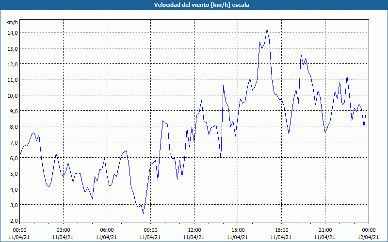The width and height of the screenshot is (388, 242).
Task: Click the 'km/h' unit label
Action: [x=12, y=22]
